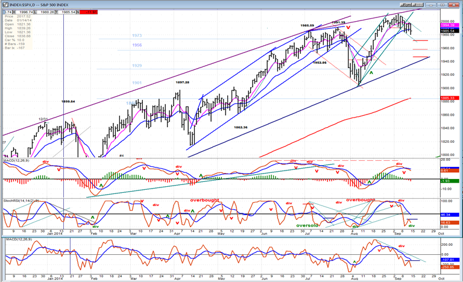This screenshot has height=282, width=463.
Task: Click the Sym button in title bar
Action: click(x=406, y=5)
